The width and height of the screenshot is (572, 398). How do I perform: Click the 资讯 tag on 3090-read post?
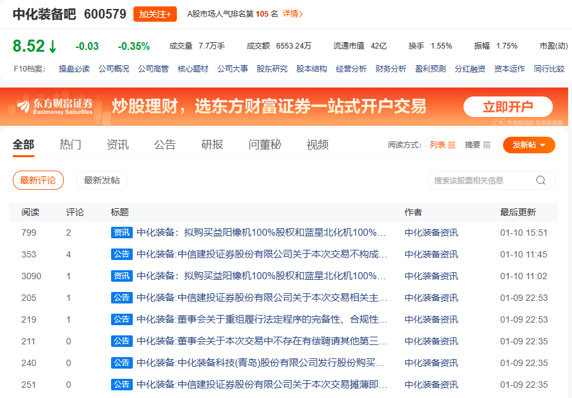pos(121,276)
